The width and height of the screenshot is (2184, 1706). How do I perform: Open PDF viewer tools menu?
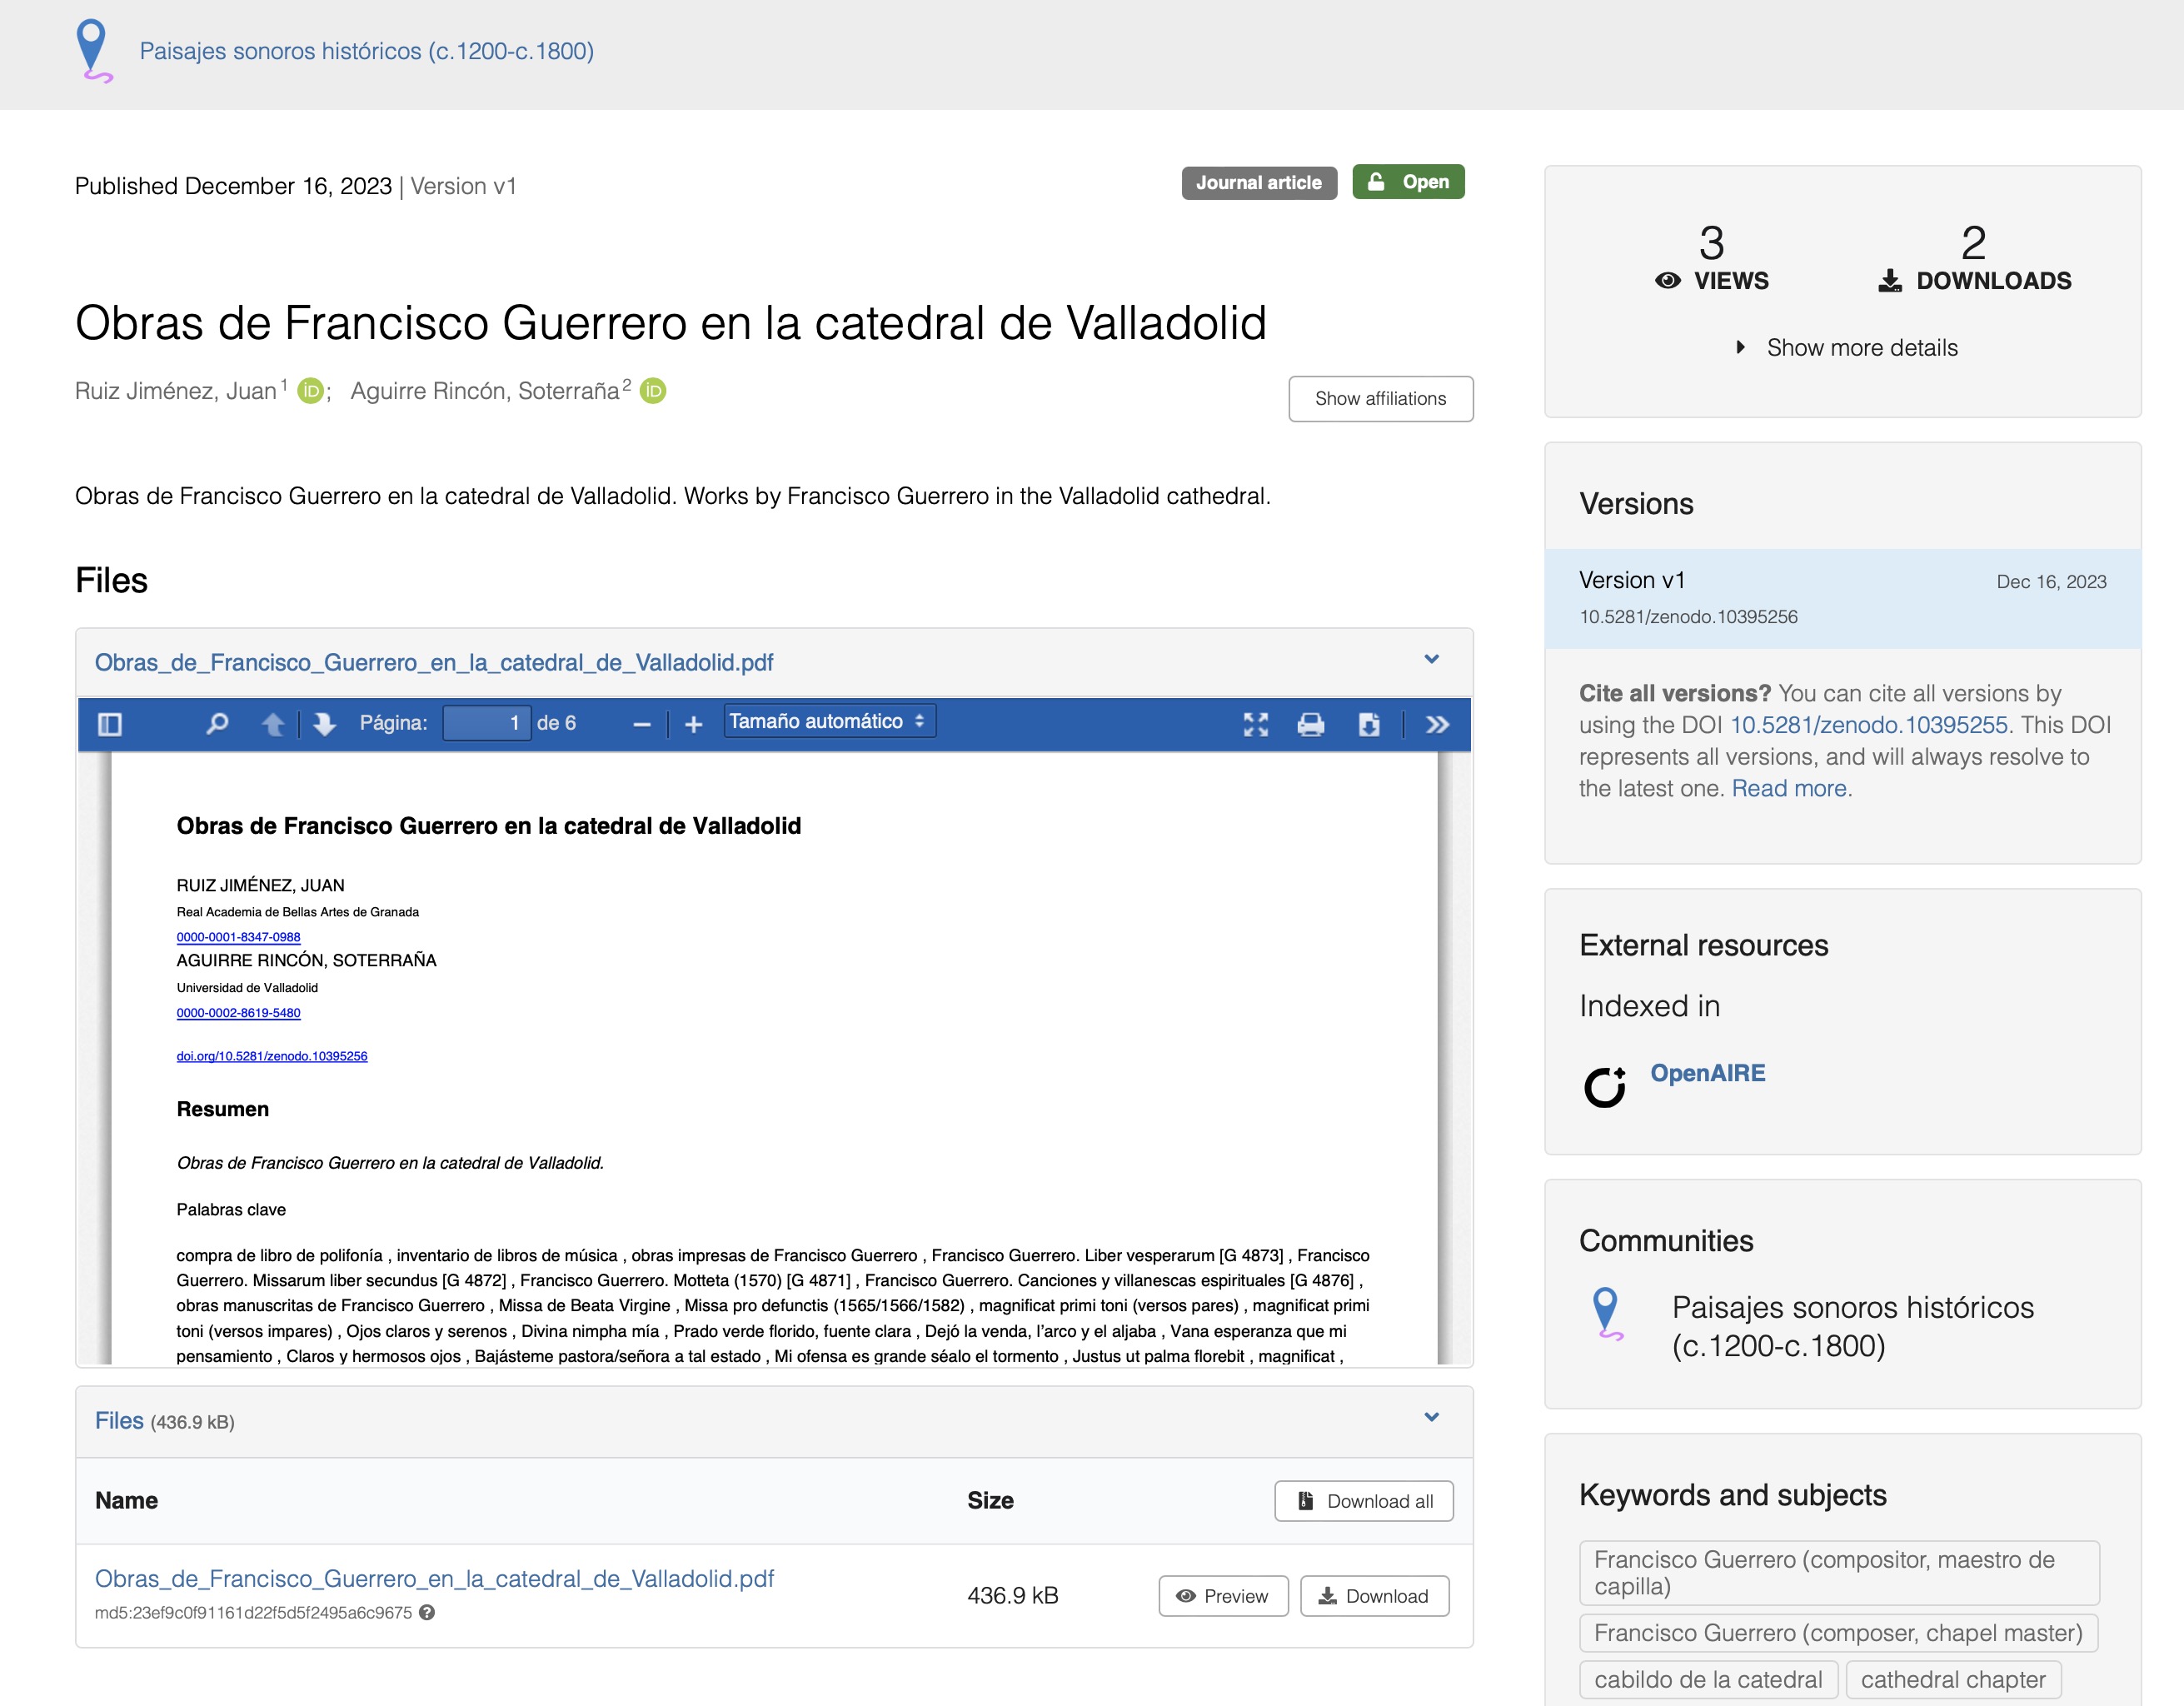tap(1437, 724)
